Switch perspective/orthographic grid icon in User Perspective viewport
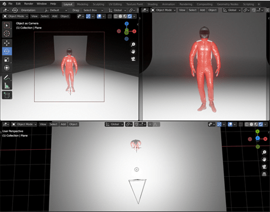Image resolution: width=270 pixels, height=212 pixels. click(264, 174)
